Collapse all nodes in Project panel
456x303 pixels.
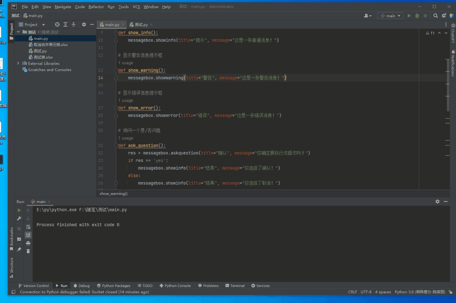coord(74,24)
